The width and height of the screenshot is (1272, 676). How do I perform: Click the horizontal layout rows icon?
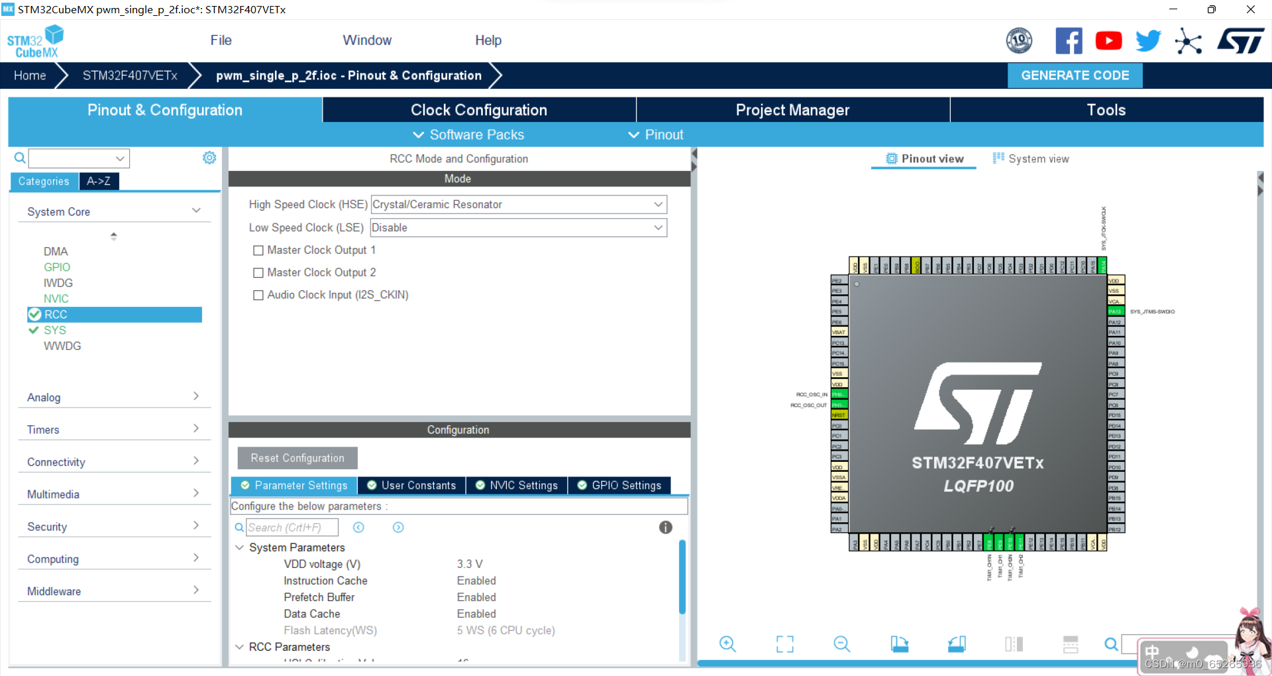point(1071,644)
